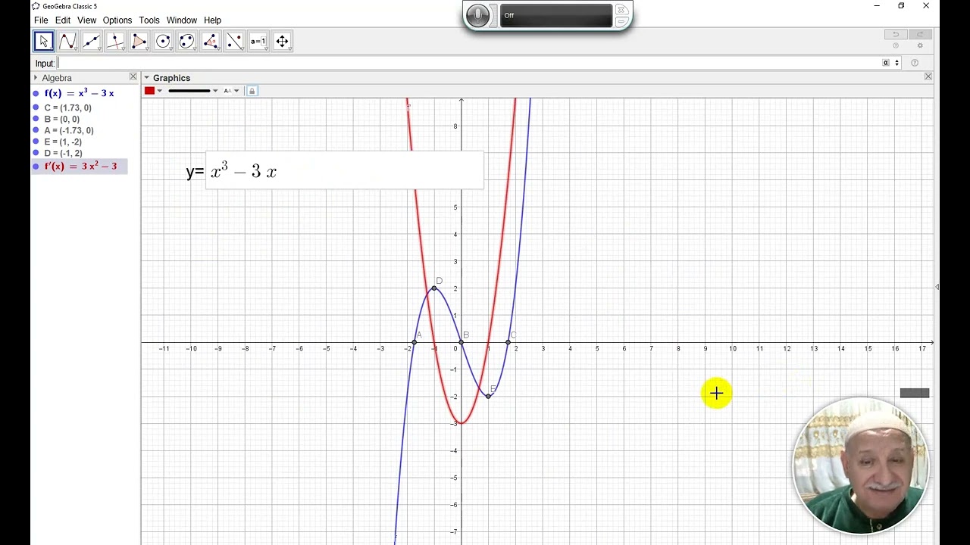Toggle the lock icon in Graphics style bar
Viewport: 970px width, 545px height.
252,91
